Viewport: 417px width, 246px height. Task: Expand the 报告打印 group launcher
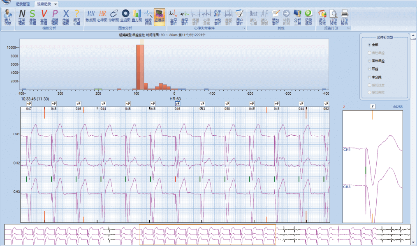(349, 29)
